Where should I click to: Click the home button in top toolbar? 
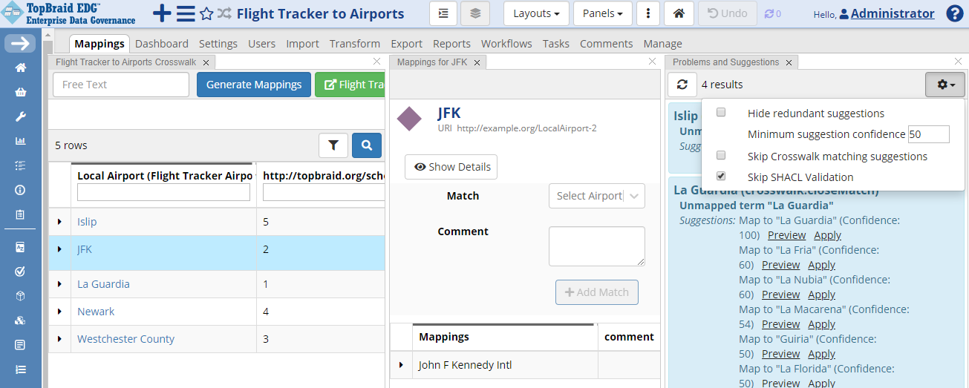tap(679, 13)
